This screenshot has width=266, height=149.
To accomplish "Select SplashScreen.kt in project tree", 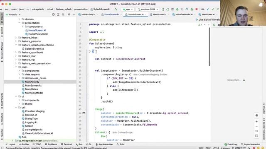I will click(x=34, y=49).
